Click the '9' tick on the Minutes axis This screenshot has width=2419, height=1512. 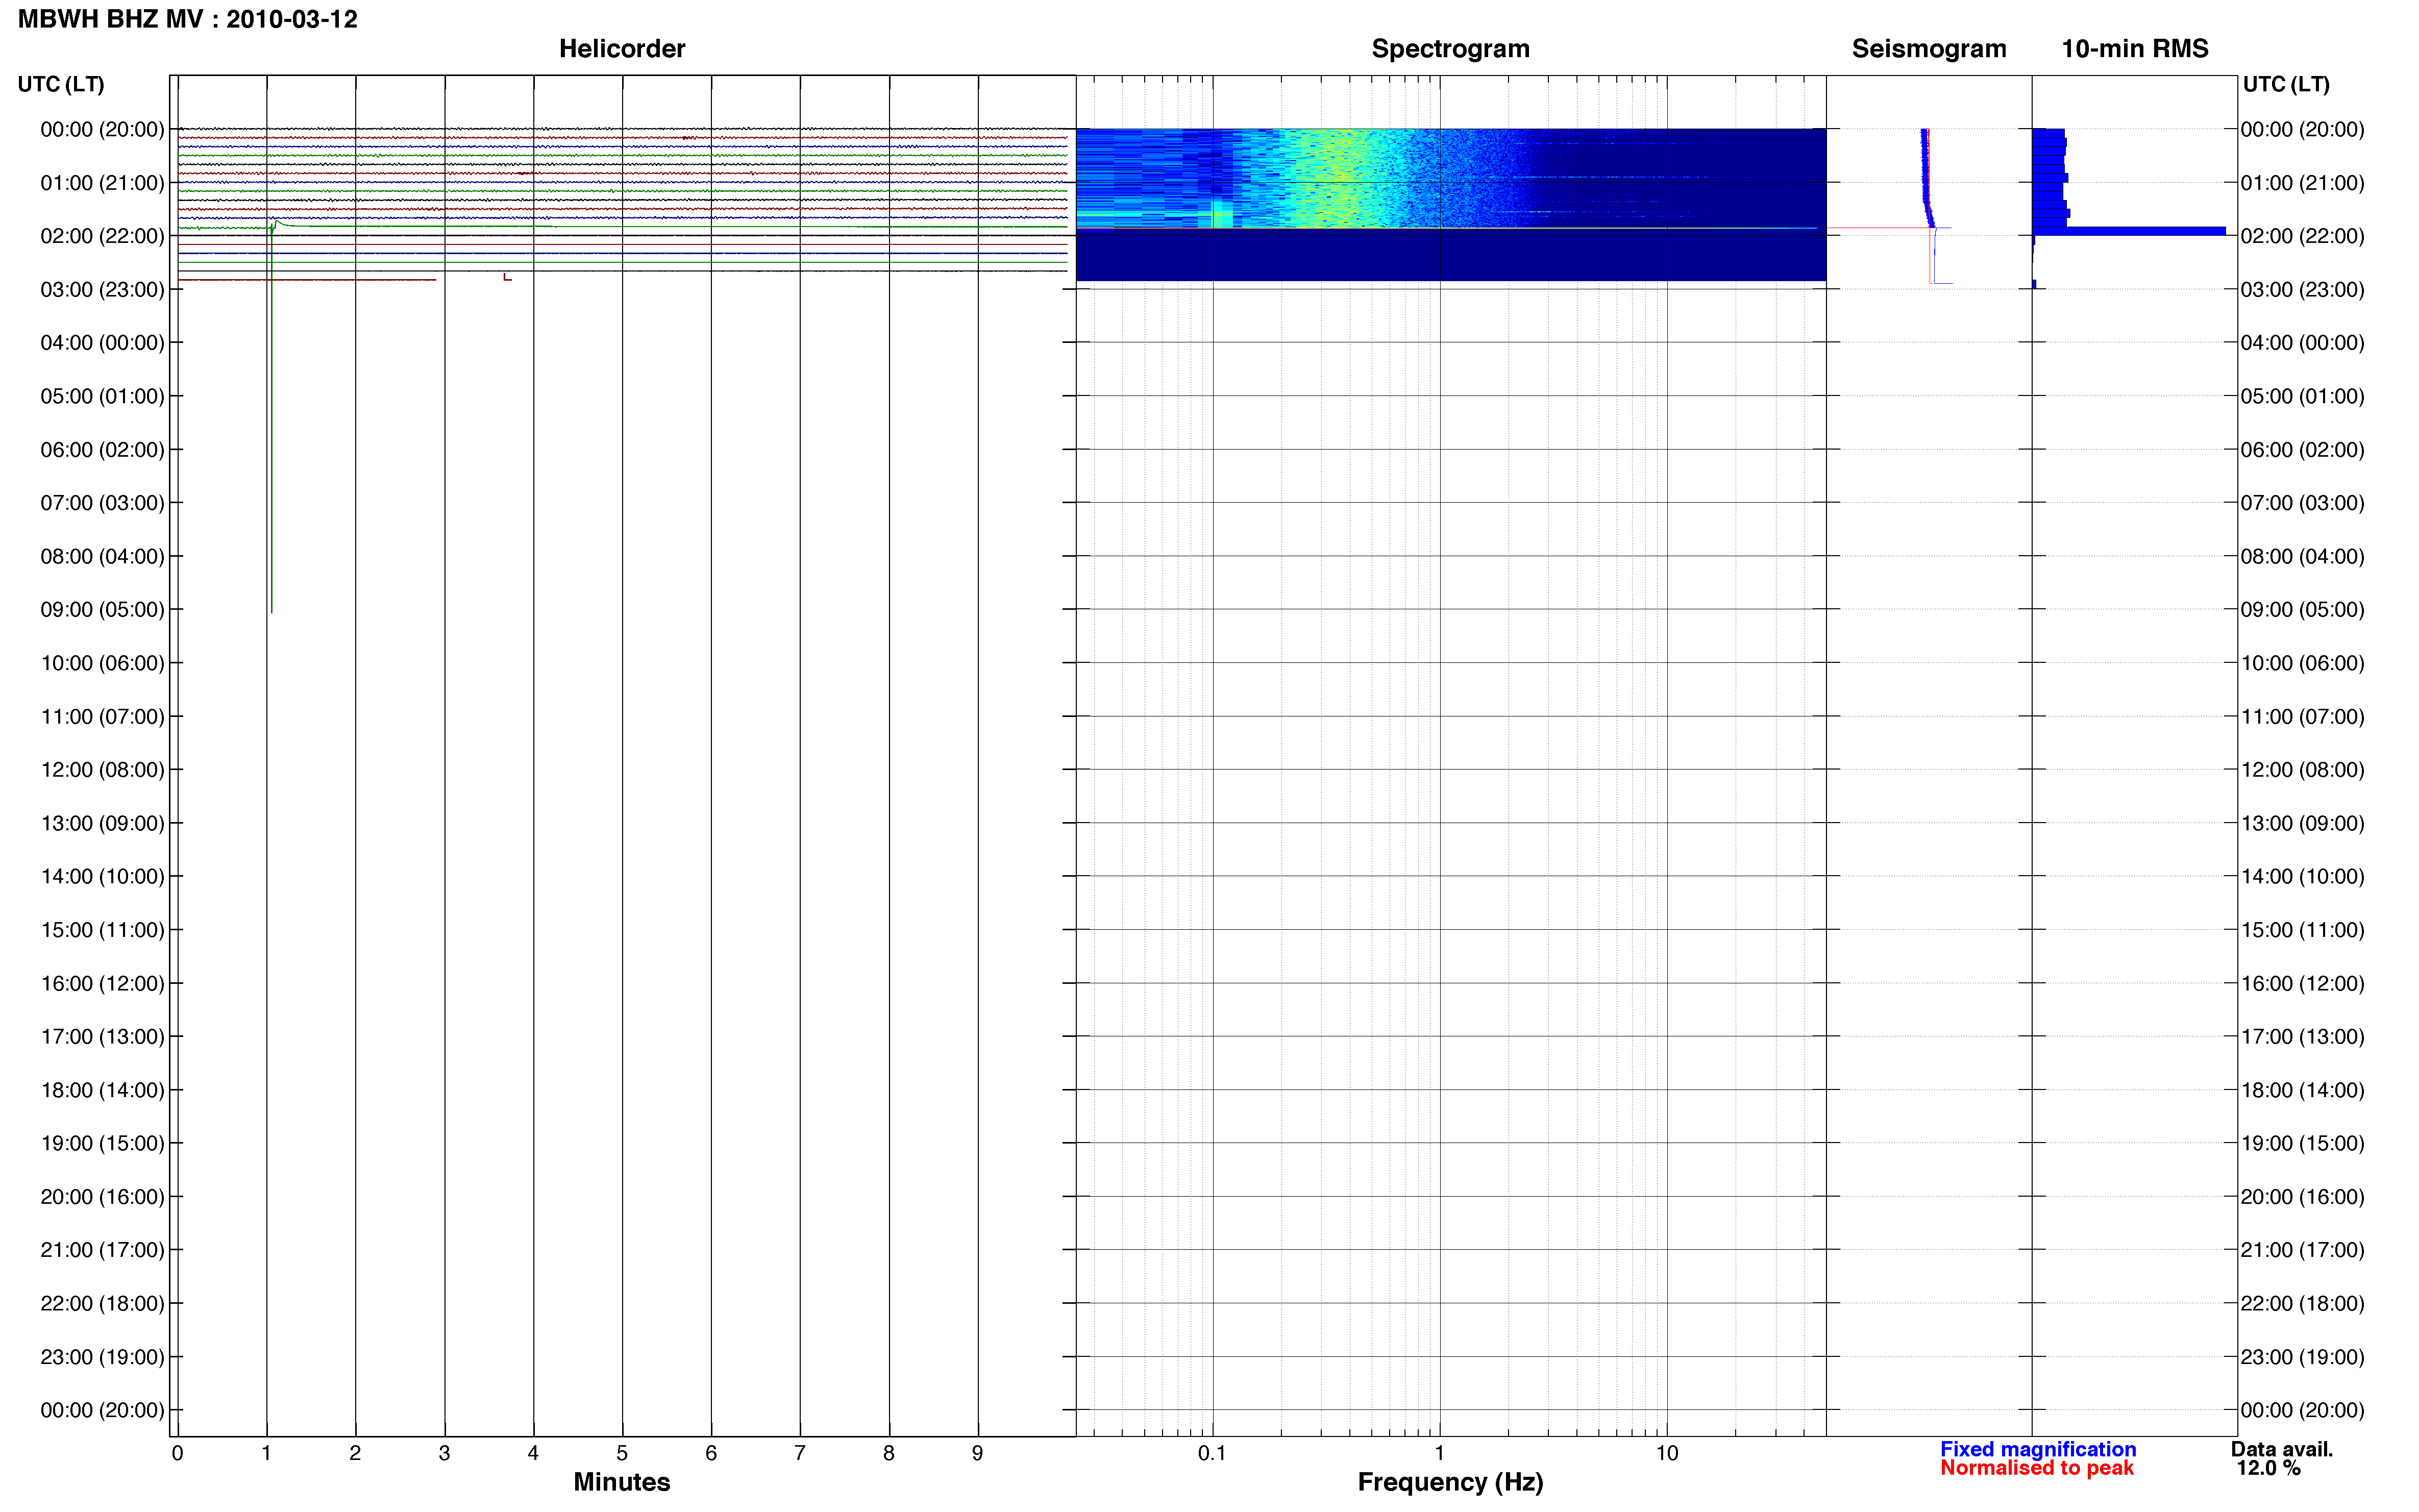click(x=977, y=1453)
